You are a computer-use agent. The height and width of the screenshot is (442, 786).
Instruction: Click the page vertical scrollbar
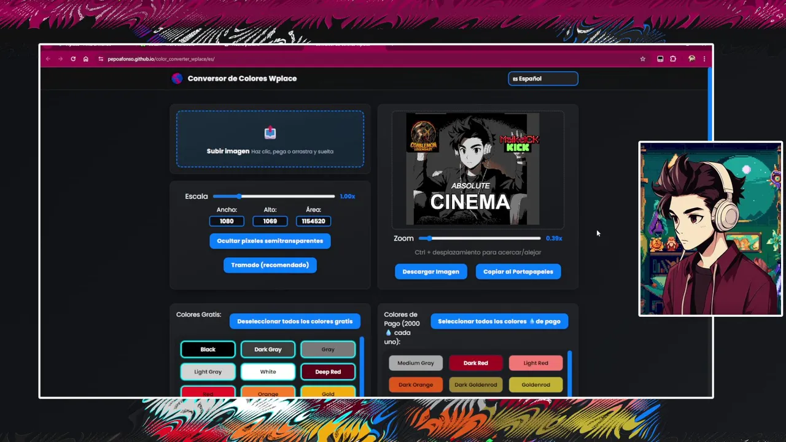pos(710,104)
